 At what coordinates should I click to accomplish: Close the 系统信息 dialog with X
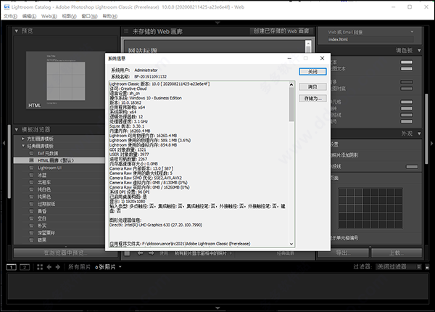tap(322, 58)
